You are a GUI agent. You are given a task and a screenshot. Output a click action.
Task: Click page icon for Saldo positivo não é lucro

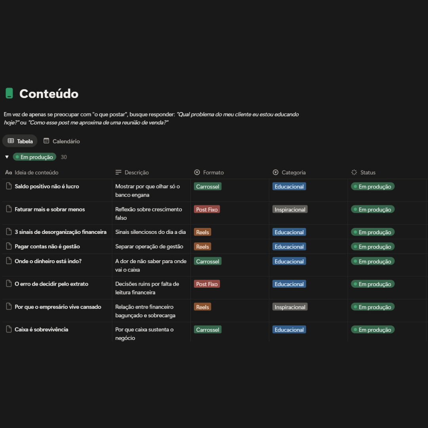pyautogui.click(x=9, y=186)
